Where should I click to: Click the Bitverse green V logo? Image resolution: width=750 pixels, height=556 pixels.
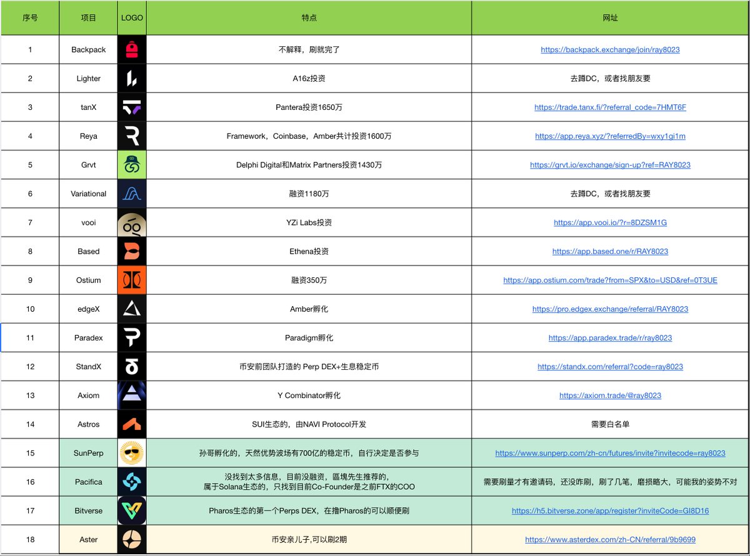point(132,510)
